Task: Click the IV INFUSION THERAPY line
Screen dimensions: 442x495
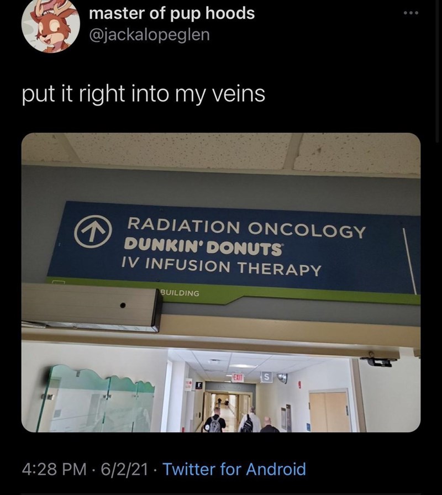Action: point(221,266)
